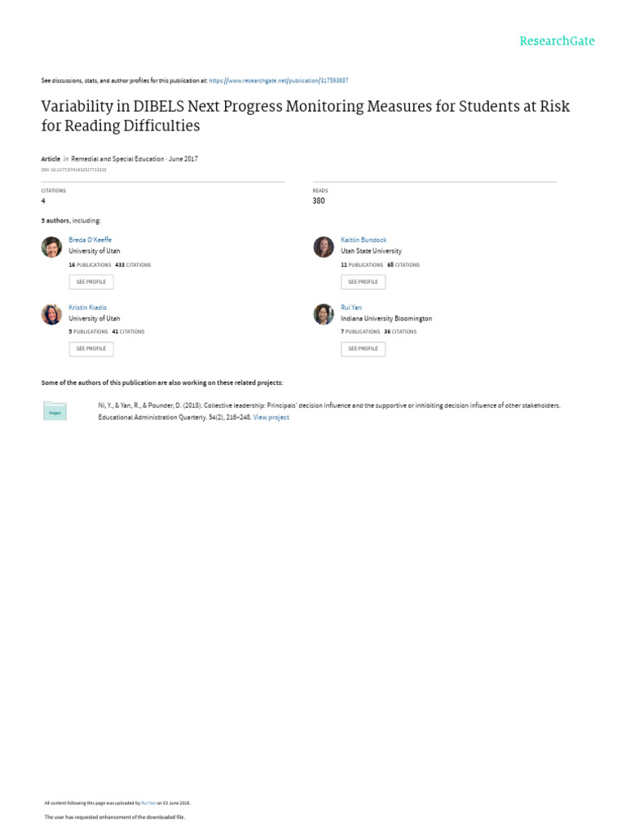The height and width of the screenshot is (835, 626).
Task: Open the Kaitlin Bundock author name link
Action: coord(364,241)
